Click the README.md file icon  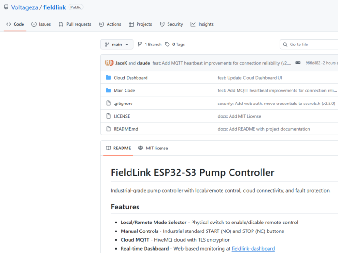tap(108, 129)
